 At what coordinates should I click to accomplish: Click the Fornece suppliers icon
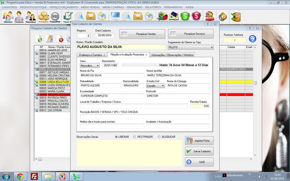click(19, 16)
